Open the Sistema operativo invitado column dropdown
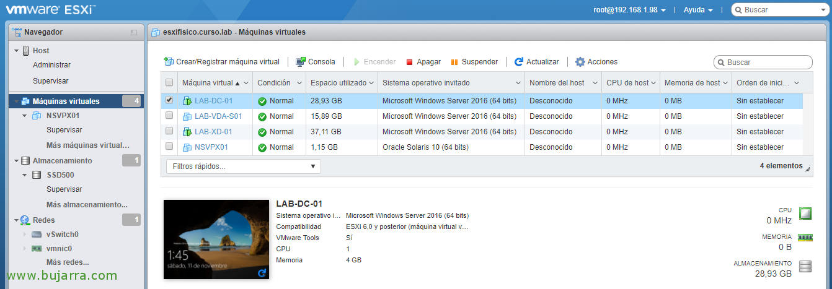This screenshot has height=289, width=832. (518, 83)
